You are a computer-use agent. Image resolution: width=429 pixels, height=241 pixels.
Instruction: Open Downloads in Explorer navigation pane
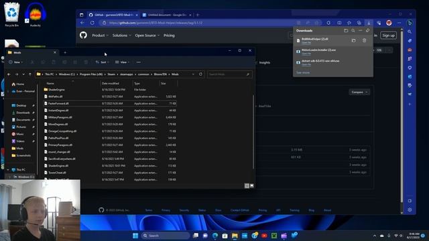[x=23, y=112]
